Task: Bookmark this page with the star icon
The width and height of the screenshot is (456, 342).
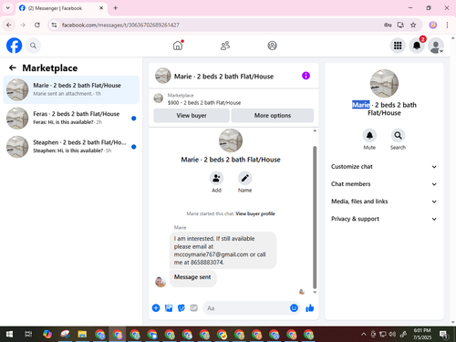Action: (413, 25)
